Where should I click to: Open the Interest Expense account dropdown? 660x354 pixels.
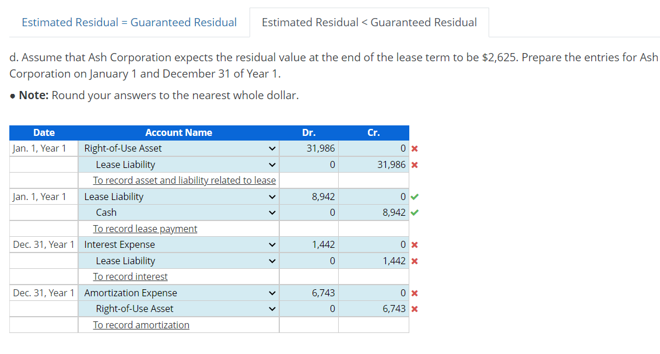(x=271, y=244)
